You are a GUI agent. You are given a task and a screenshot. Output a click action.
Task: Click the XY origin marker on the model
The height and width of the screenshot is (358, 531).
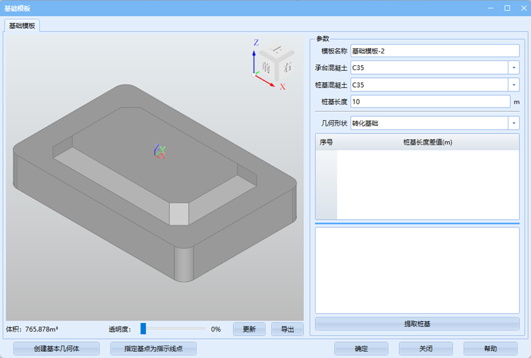(x=160, y=152)
